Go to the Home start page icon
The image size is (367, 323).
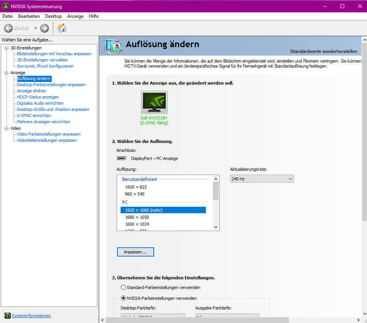(62, 28)
